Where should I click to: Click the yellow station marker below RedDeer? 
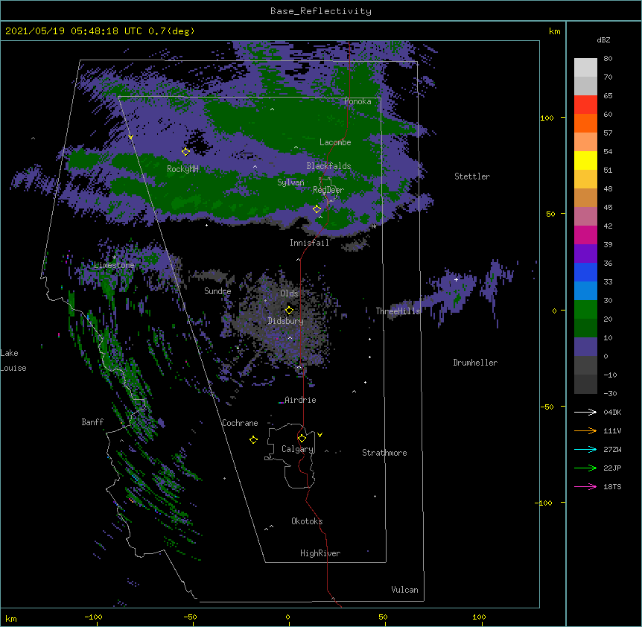pyautogui.click(x=317, y=209)
